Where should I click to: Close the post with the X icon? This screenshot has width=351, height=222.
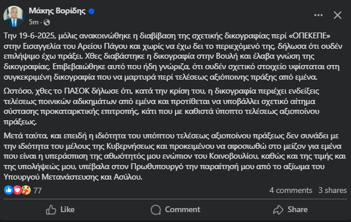click(x=338, y=15)
